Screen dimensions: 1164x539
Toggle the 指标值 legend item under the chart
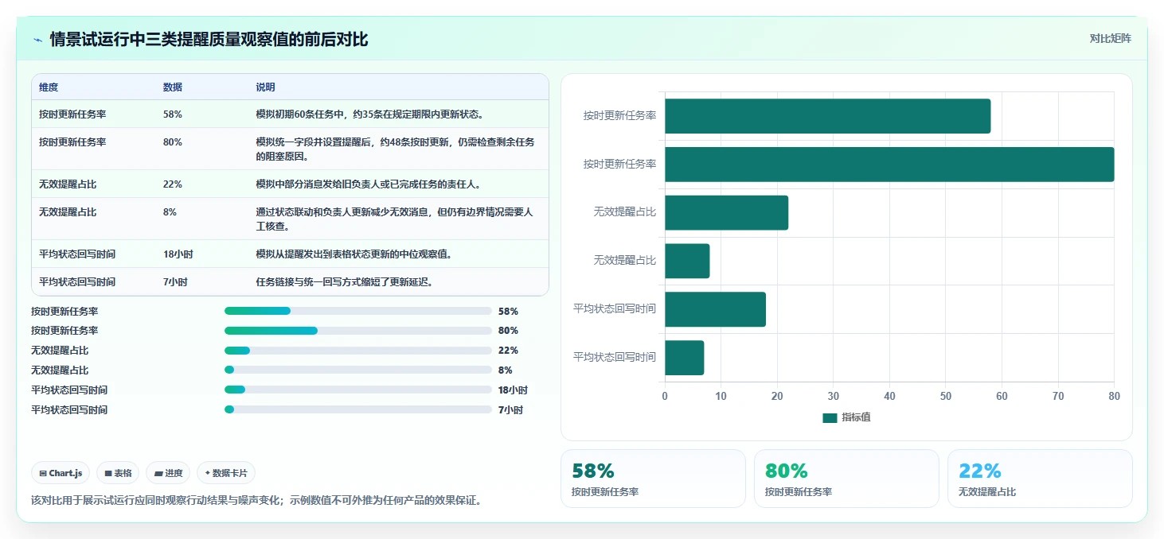(x=846, y=417)
